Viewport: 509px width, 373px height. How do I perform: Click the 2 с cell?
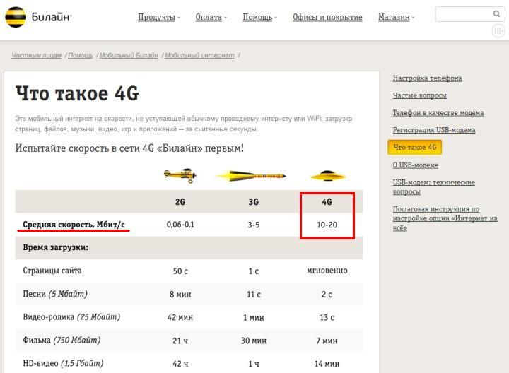tap(327, 294)
